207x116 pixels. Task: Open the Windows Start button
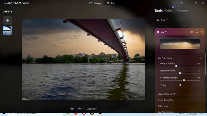pos(4,113)
